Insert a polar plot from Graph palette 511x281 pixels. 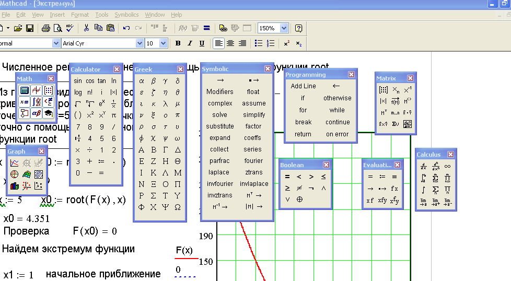14,174
